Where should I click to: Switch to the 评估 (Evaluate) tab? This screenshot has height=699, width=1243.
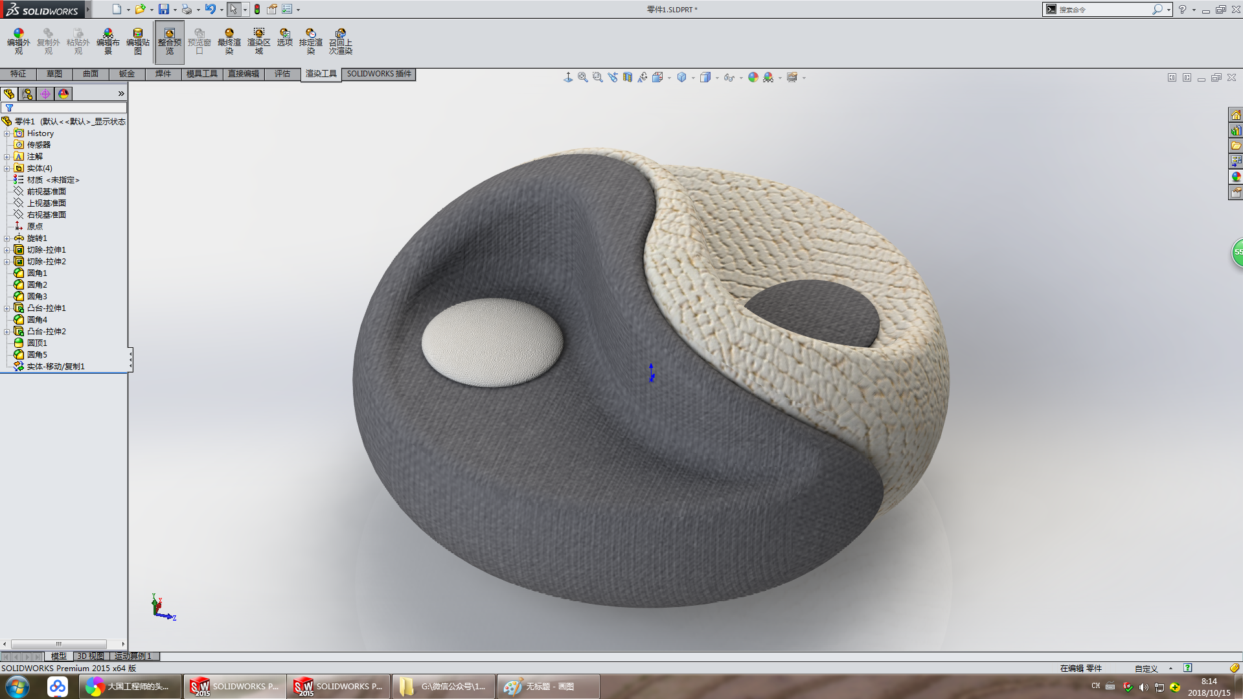tap(282, 74)
